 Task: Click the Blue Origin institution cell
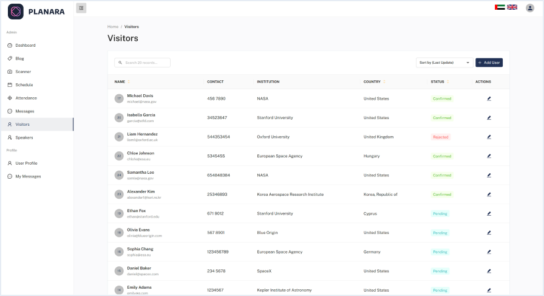pos(267,233)
